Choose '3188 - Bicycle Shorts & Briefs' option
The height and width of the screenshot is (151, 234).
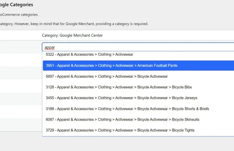[x=139, y=109]
